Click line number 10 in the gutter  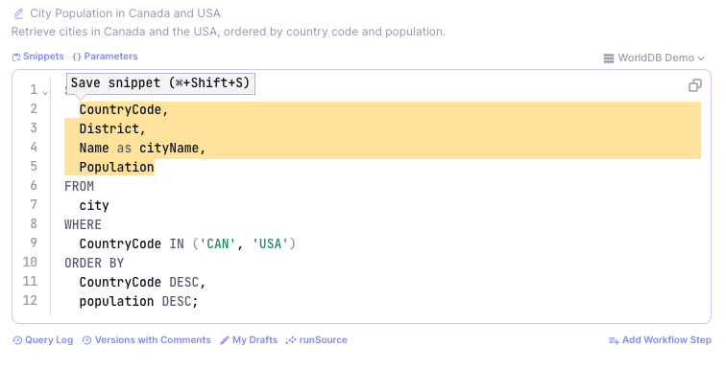(x=30, y=263)
